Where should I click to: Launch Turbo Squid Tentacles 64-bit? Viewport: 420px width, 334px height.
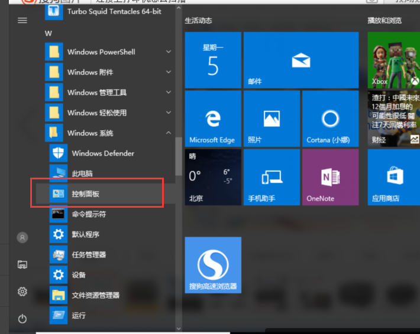pyautogui.click(x=110, y=11)
